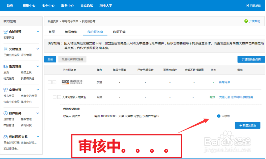Open 退款管理 in the sidebar
Screen dimensions: 266x159
coord(9,119)
